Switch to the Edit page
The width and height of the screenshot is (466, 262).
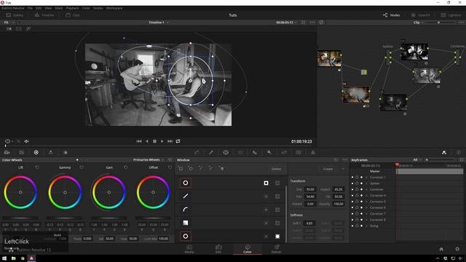(x=218, y=249)
